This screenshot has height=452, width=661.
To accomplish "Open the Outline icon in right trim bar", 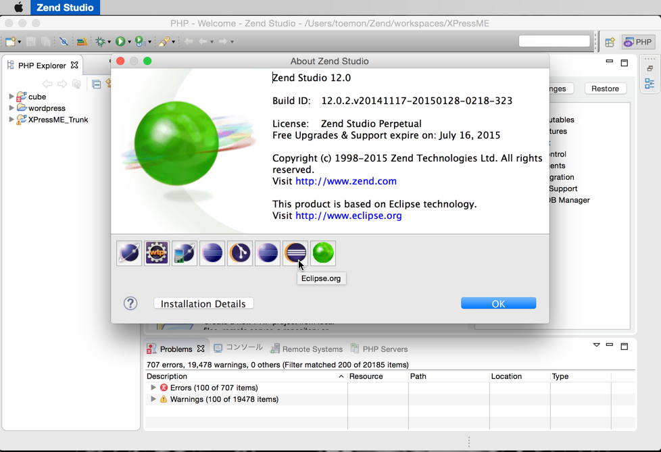I will tap(650, 83).
